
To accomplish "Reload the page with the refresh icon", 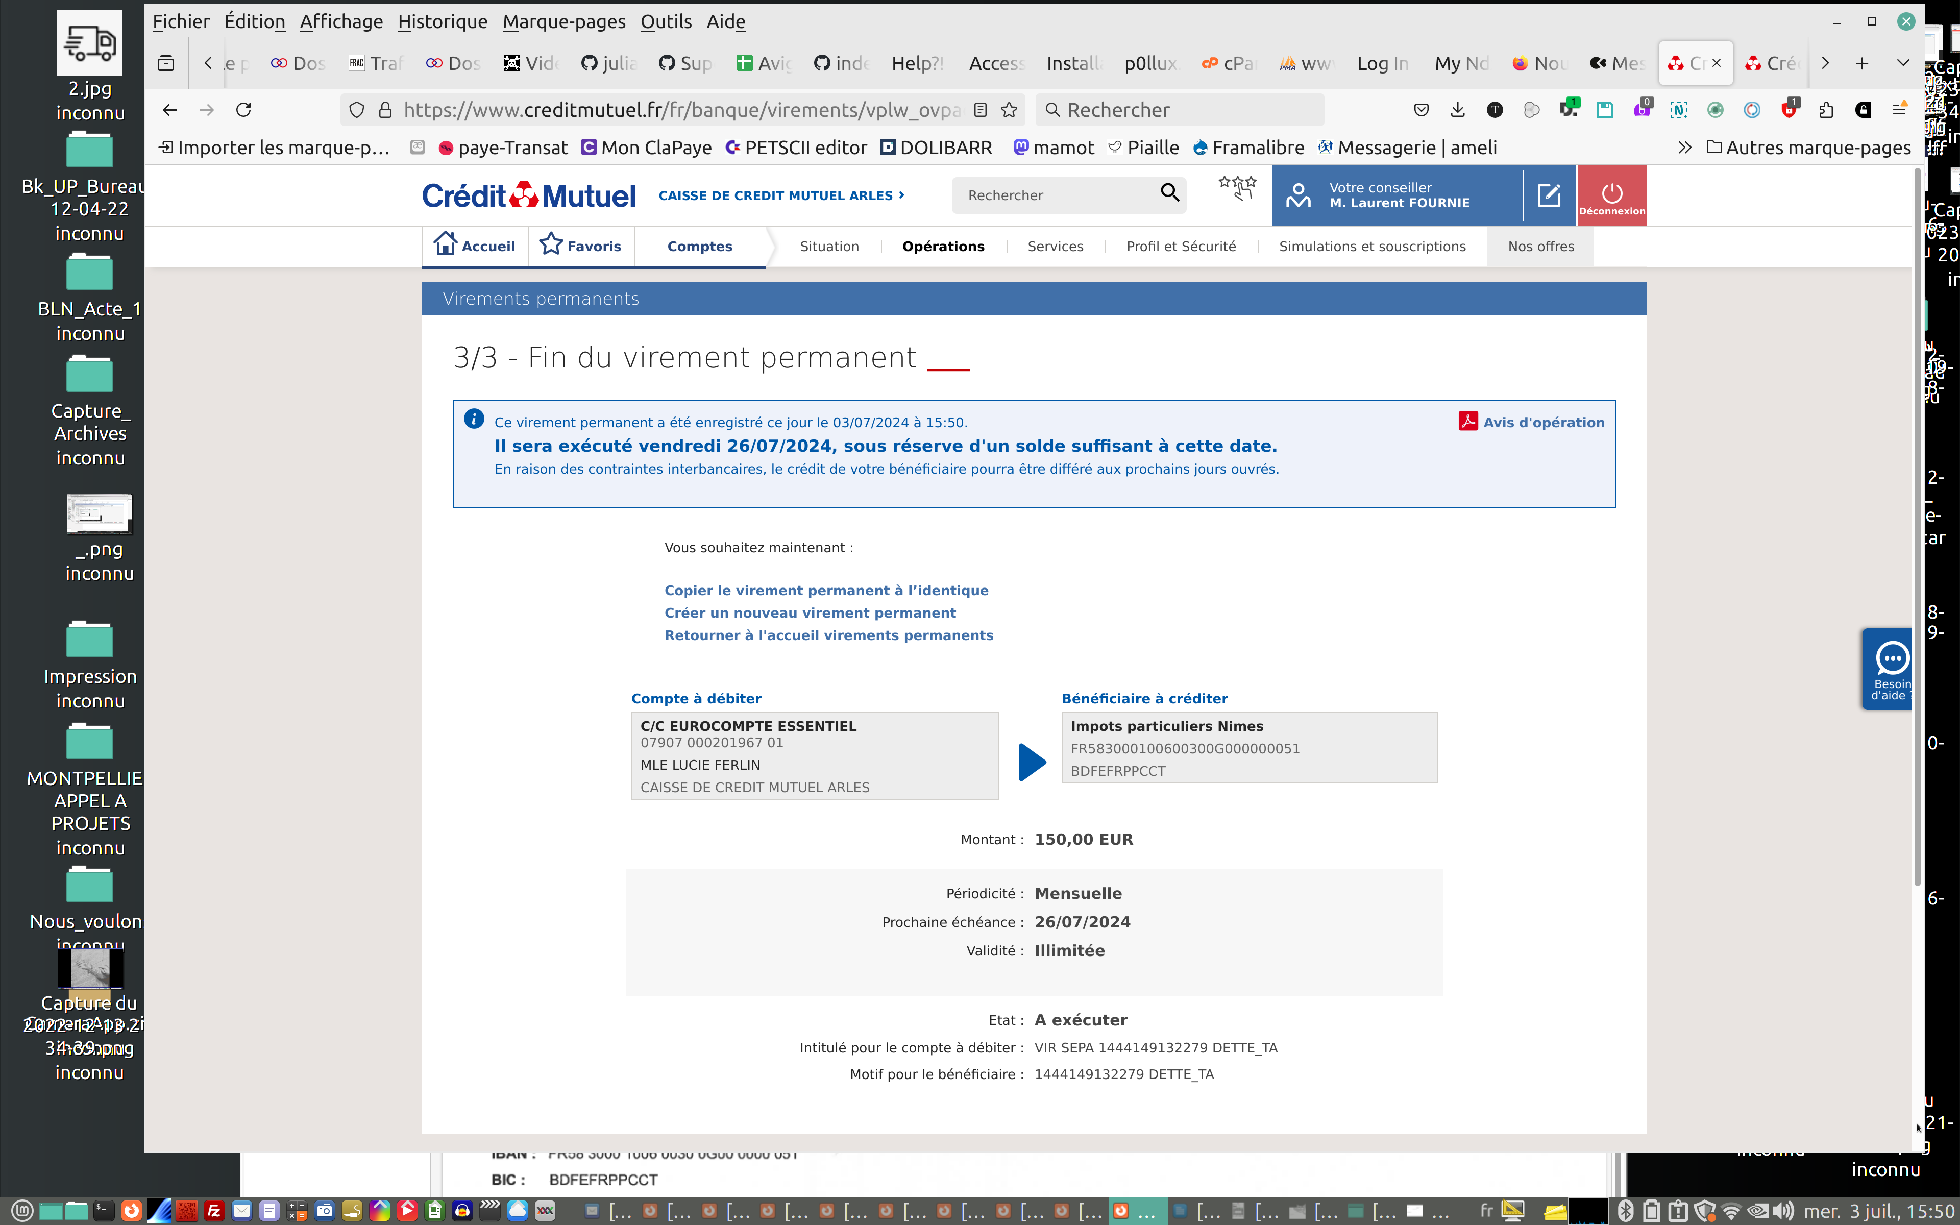I will (244, 110).
